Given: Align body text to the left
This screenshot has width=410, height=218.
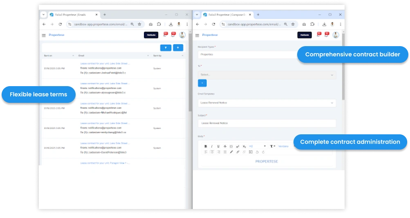Looking at the screenshot, I should (x=206, y=152).
